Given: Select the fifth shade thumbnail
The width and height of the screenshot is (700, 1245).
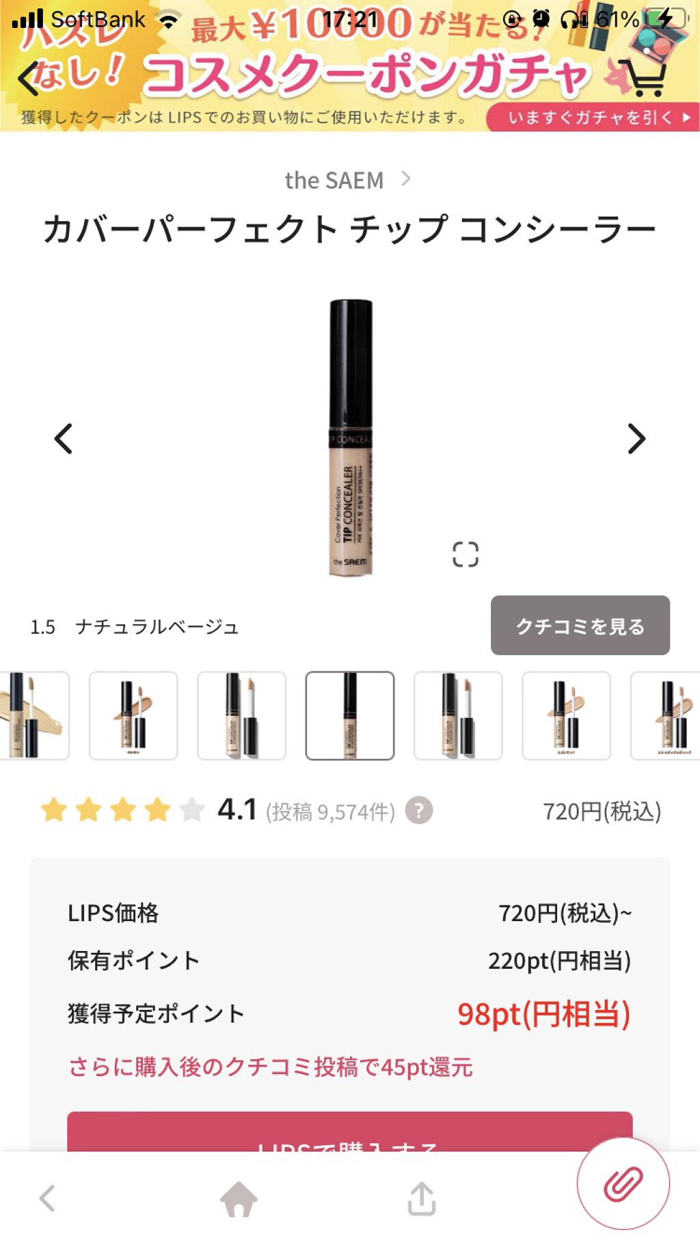Looking at the screenshot, I should (x=458, y=716).
